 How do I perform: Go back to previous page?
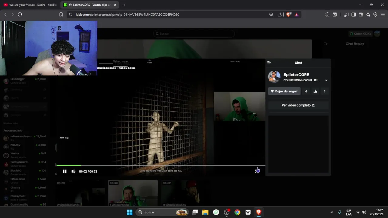5,15
